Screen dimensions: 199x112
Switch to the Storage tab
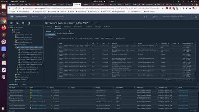click(98, 27)
